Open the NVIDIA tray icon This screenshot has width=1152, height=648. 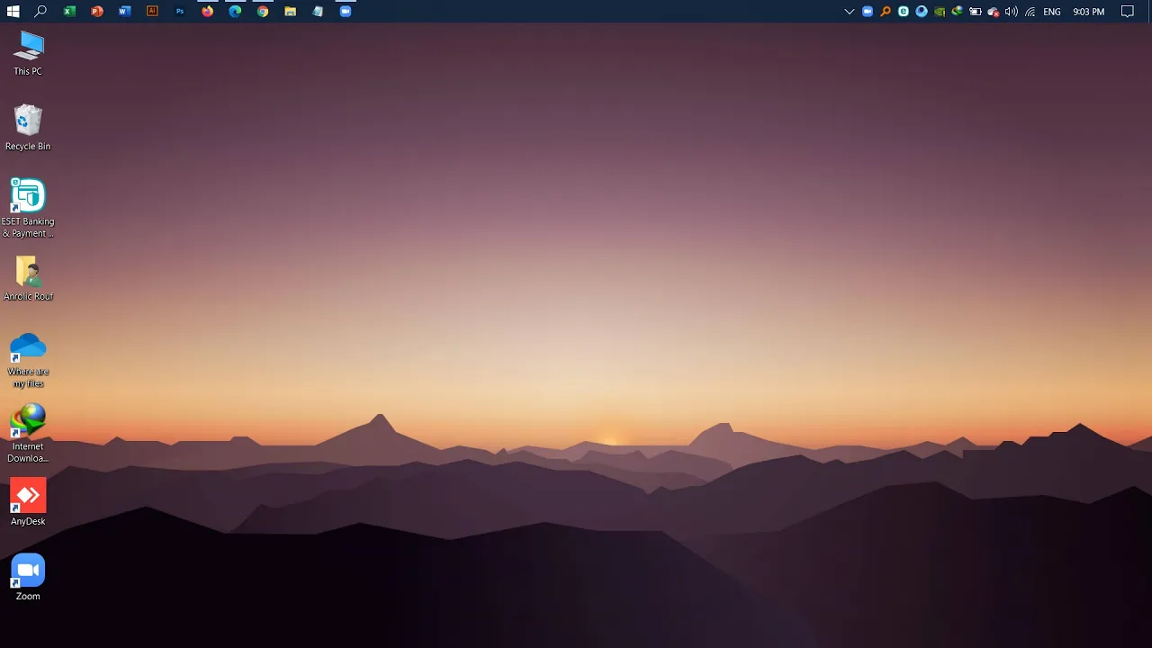point(940,12)
